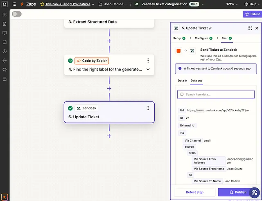Click Via Source To Name label

pyautogui.click(x=207, y=181)
